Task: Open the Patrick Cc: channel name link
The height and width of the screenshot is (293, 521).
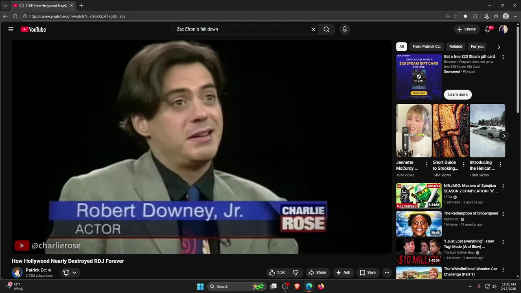Action: pos(36,270)
